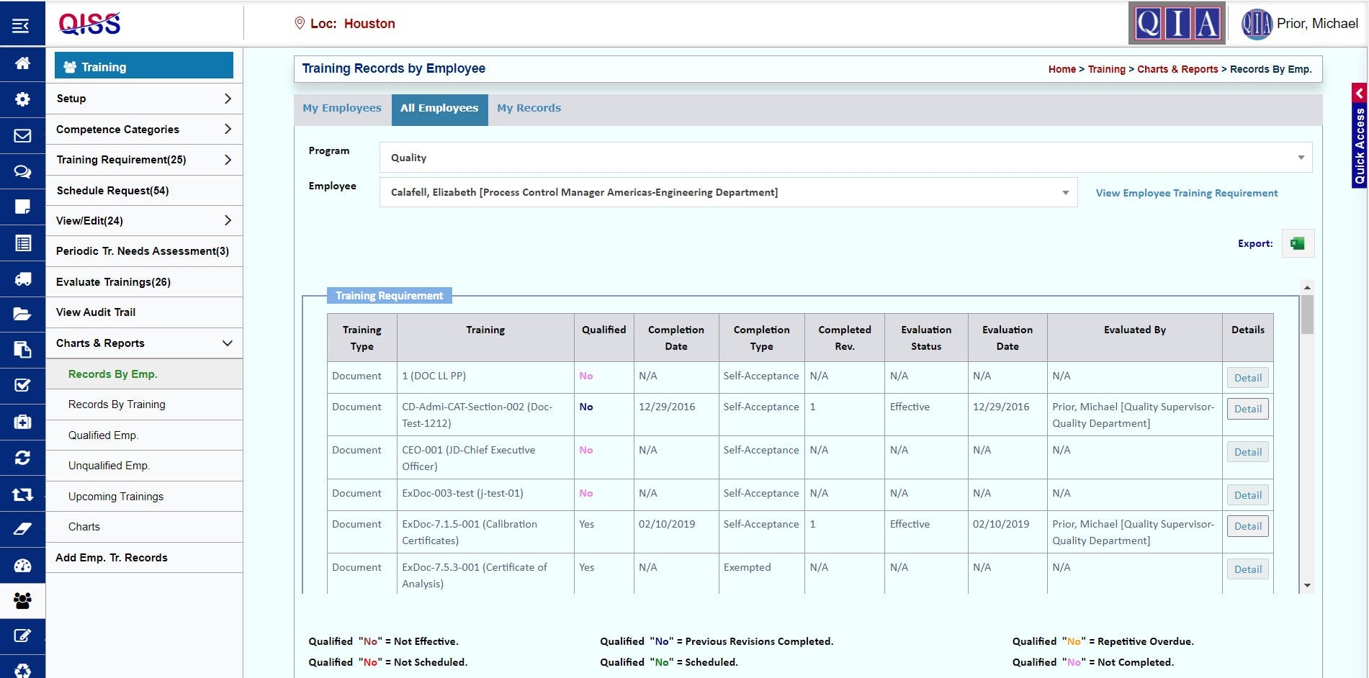1369x678 pixels.
Task: Select the people/employees icon in sidebar
Action: click(22, 601)
